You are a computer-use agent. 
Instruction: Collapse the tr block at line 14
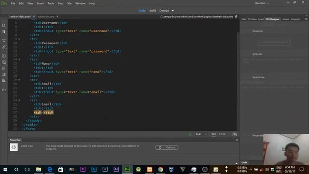pyautogui.click(x=19, y=59)
